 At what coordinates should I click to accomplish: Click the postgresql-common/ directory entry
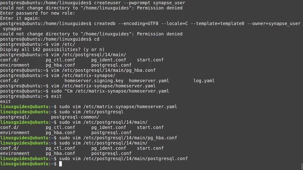(x=75, y=117)
